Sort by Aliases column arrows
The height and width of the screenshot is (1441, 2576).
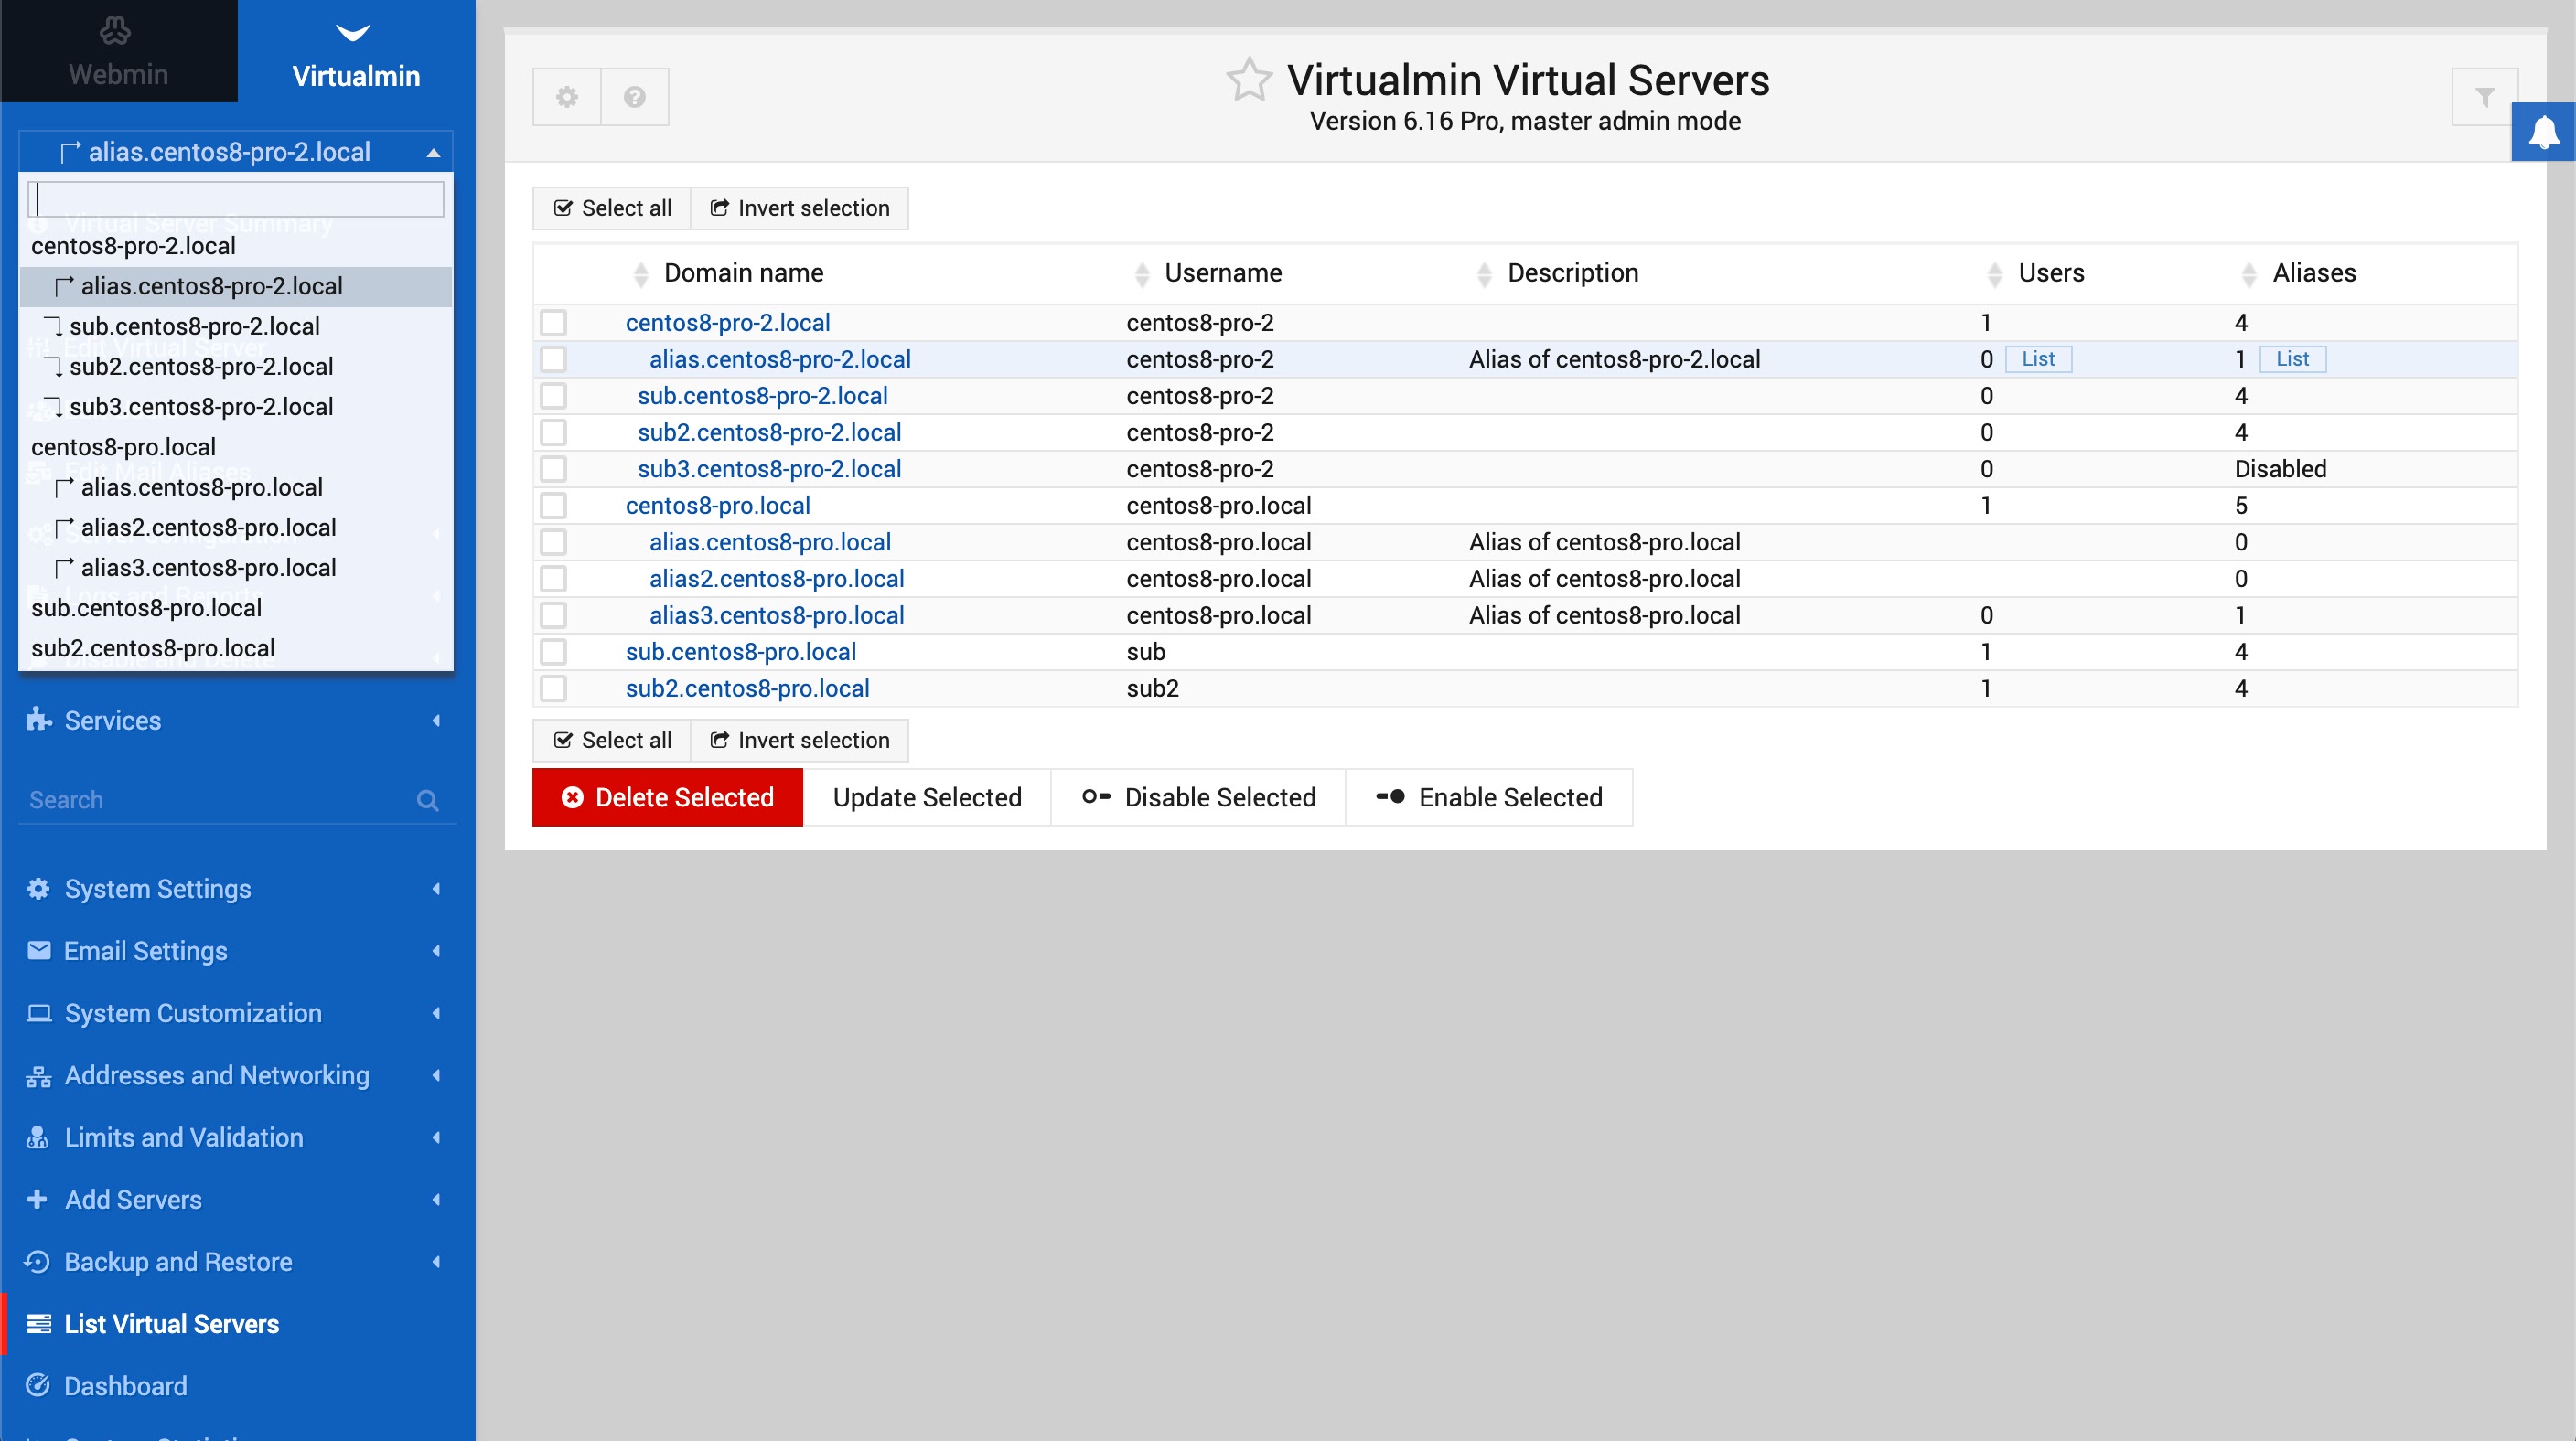click(2249, 273)
